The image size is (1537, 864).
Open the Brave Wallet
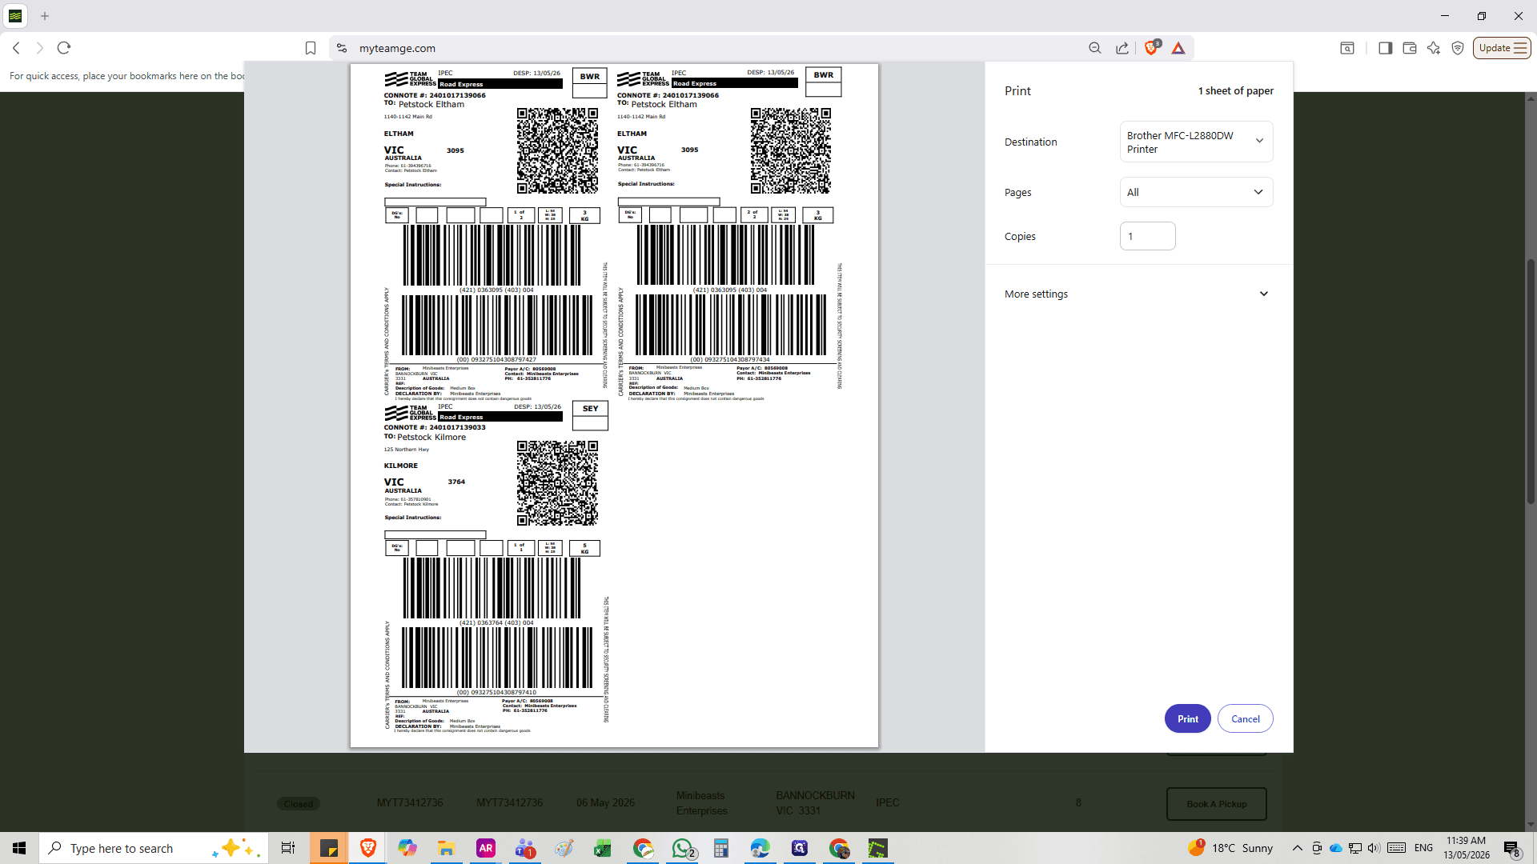(1410, 48)
